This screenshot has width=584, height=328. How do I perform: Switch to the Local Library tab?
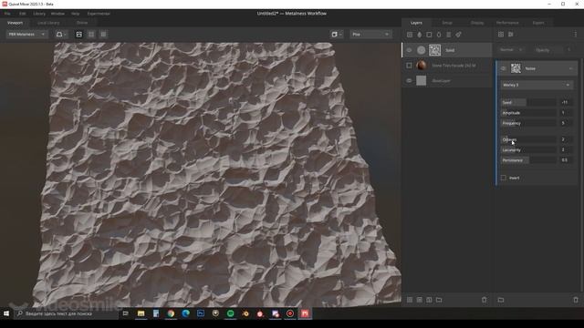[x=48, y=23]
